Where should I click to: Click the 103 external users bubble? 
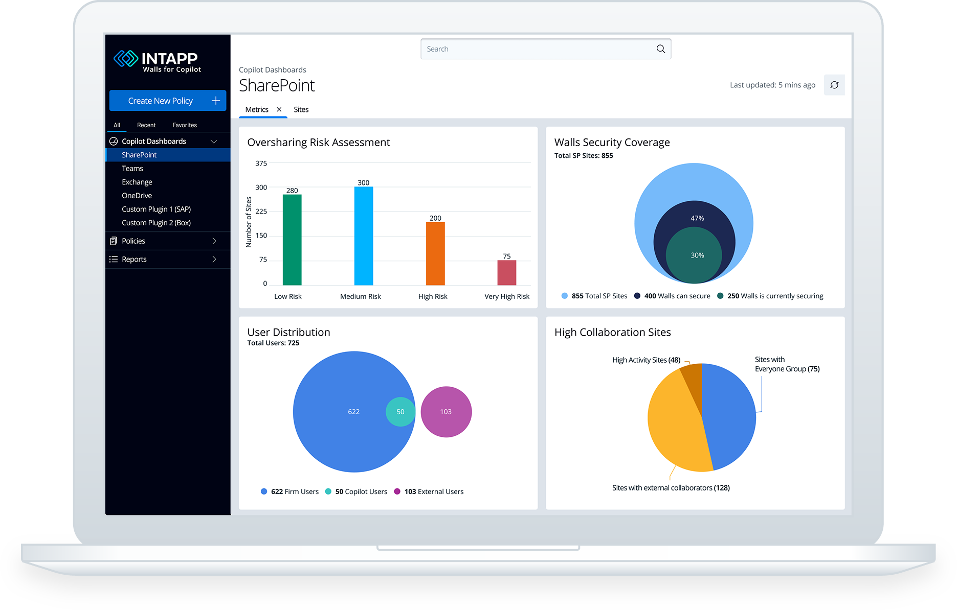[x=446, y=412]
